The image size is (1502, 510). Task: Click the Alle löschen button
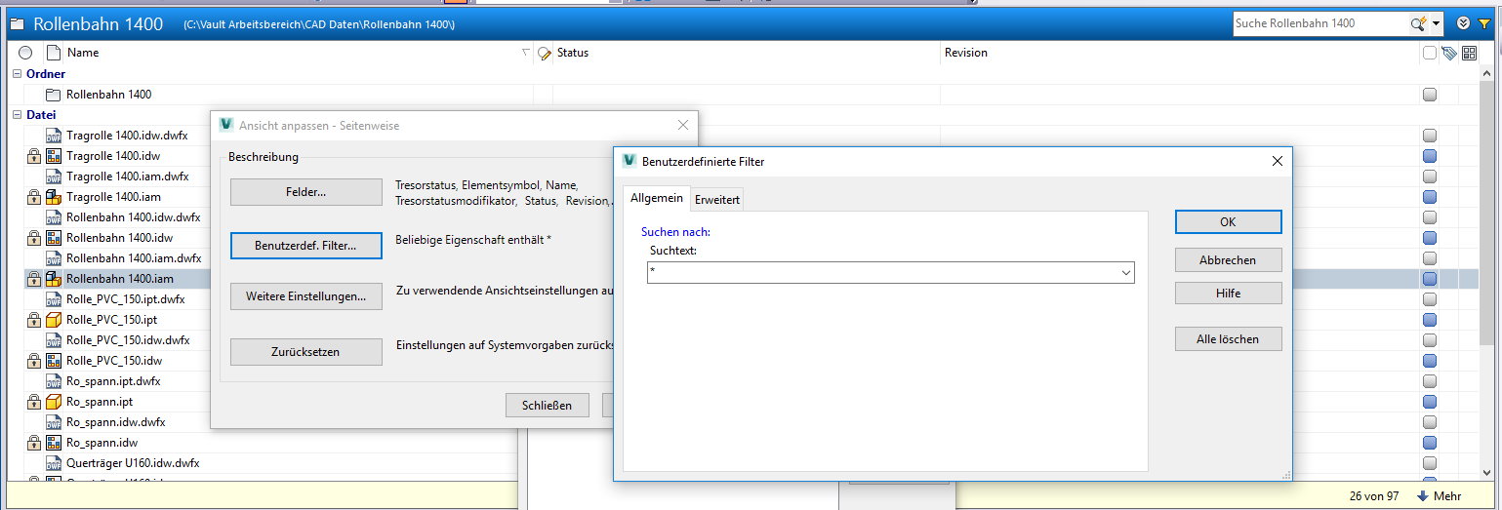[x=1228, y=339]
